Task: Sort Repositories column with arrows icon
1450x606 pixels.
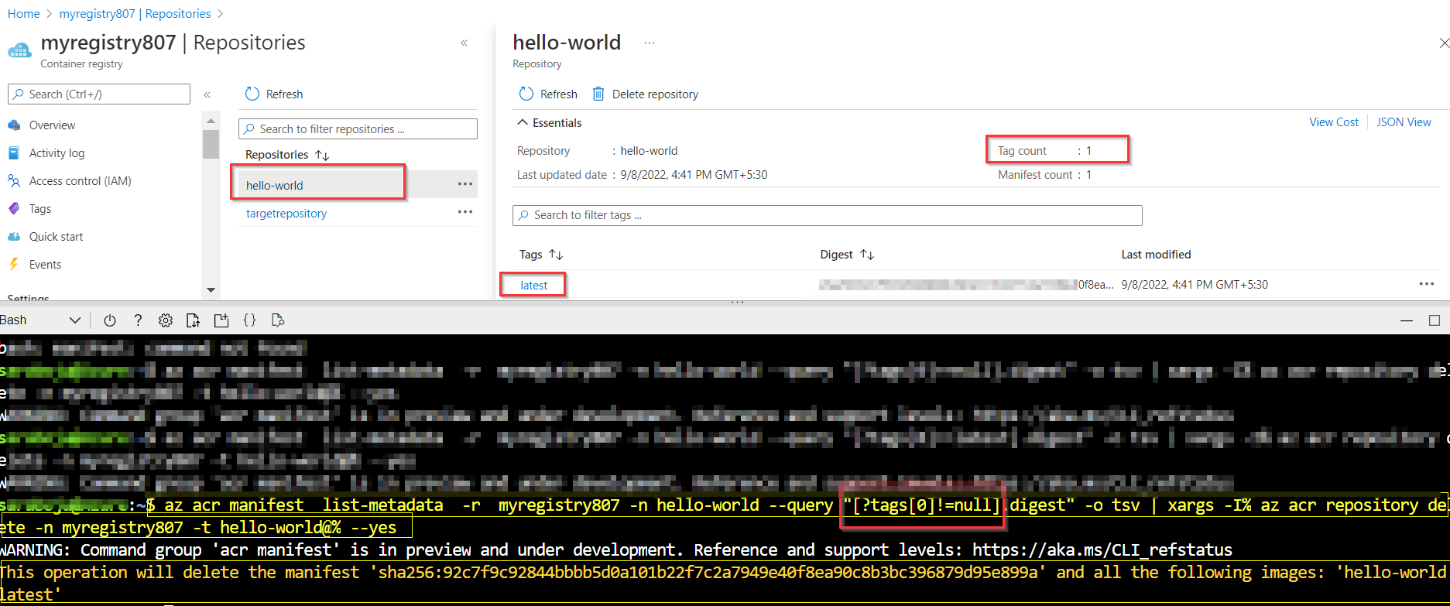Action: click(322, 155)
